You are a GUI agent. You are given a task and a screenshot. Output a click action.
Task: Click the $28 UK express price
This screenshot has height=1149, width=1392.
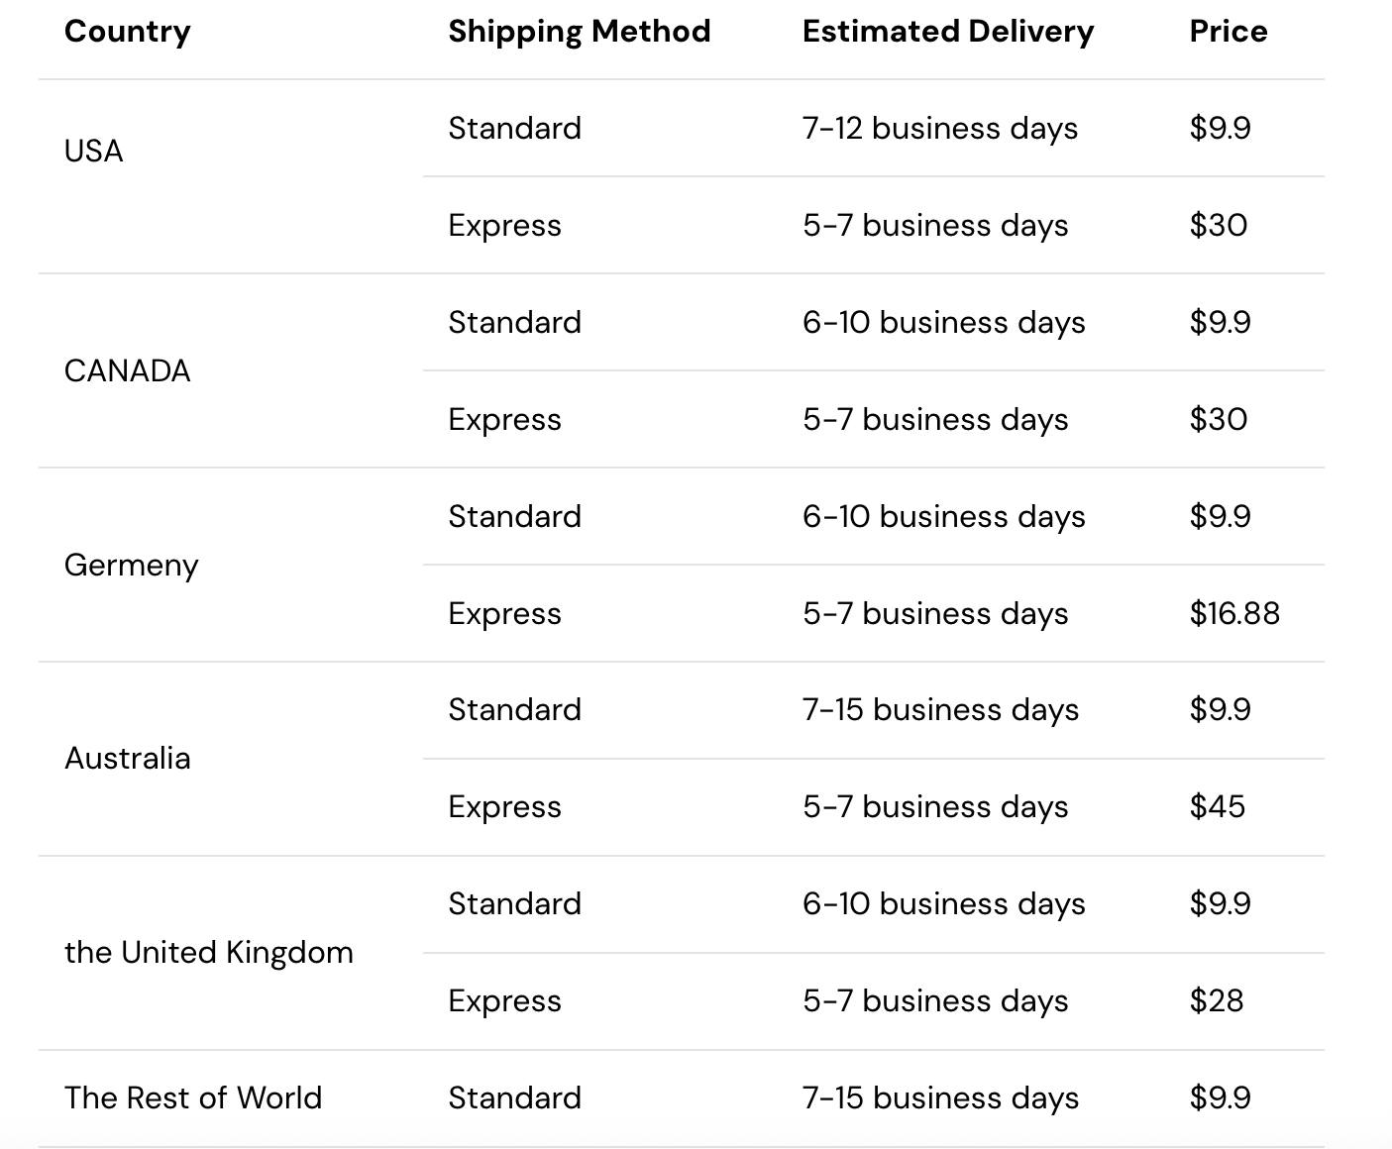[1216, 1001]
